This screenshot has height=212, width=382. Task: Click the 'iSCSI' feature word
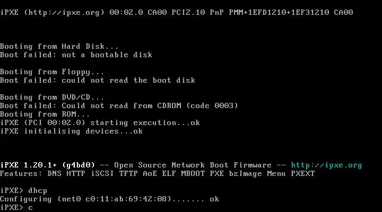point(102,174)
